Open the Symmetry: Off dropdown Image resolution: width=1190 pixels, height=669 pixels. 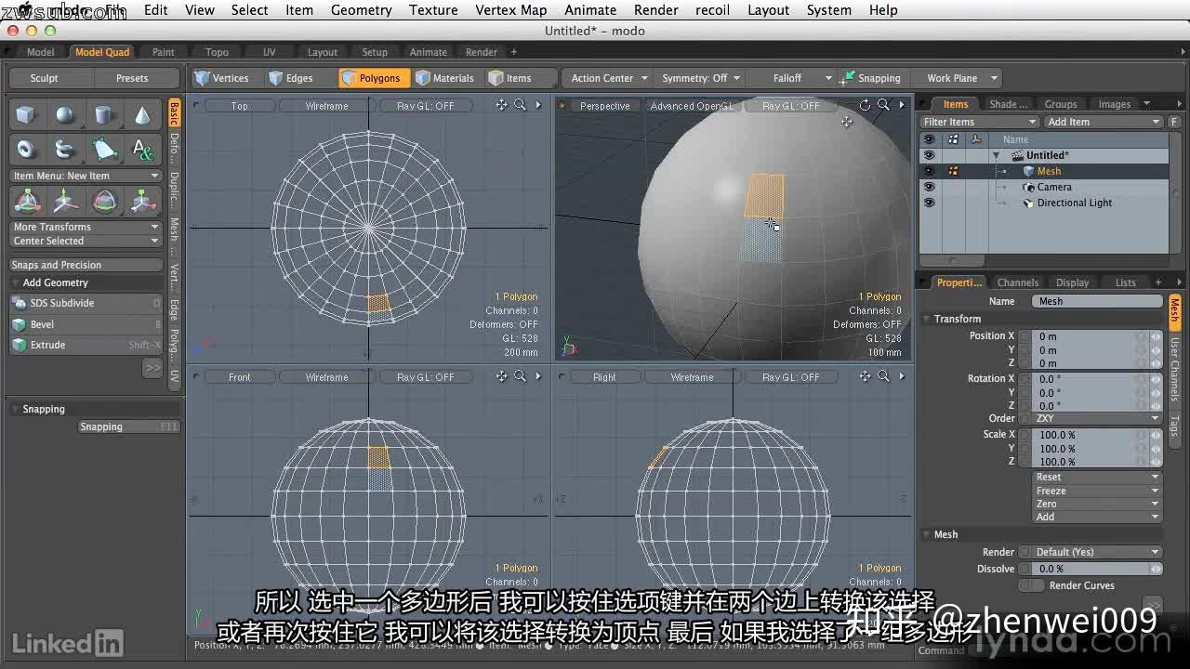700,78
